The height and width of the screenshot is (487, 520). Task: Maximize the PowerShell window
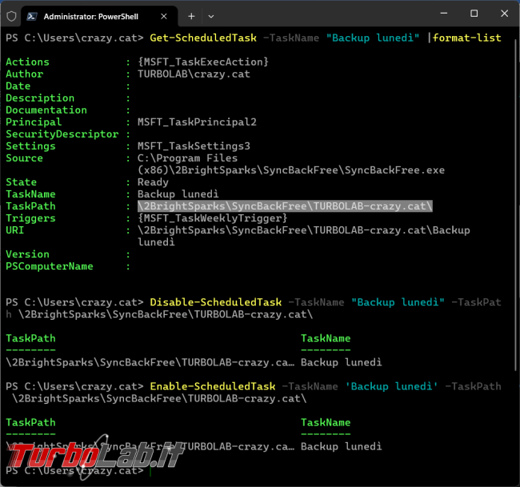(x=474, y=14)
